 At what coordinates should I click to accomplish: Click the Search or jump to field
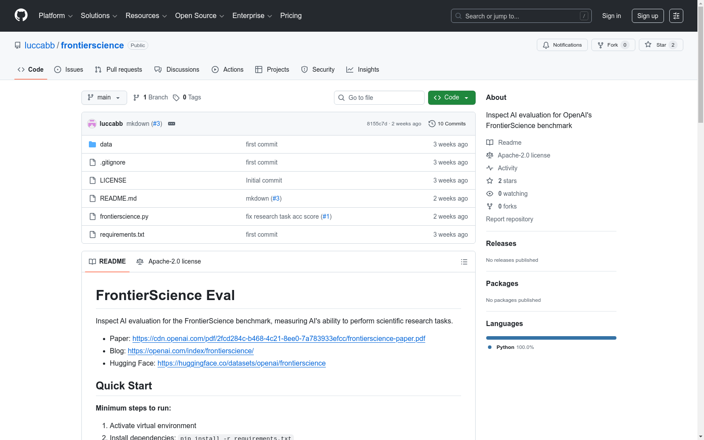click(521, 16)
